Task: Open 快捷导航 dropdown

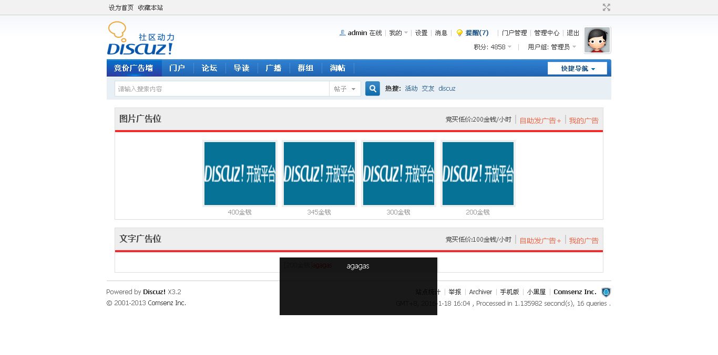Action: pos(577,68)
